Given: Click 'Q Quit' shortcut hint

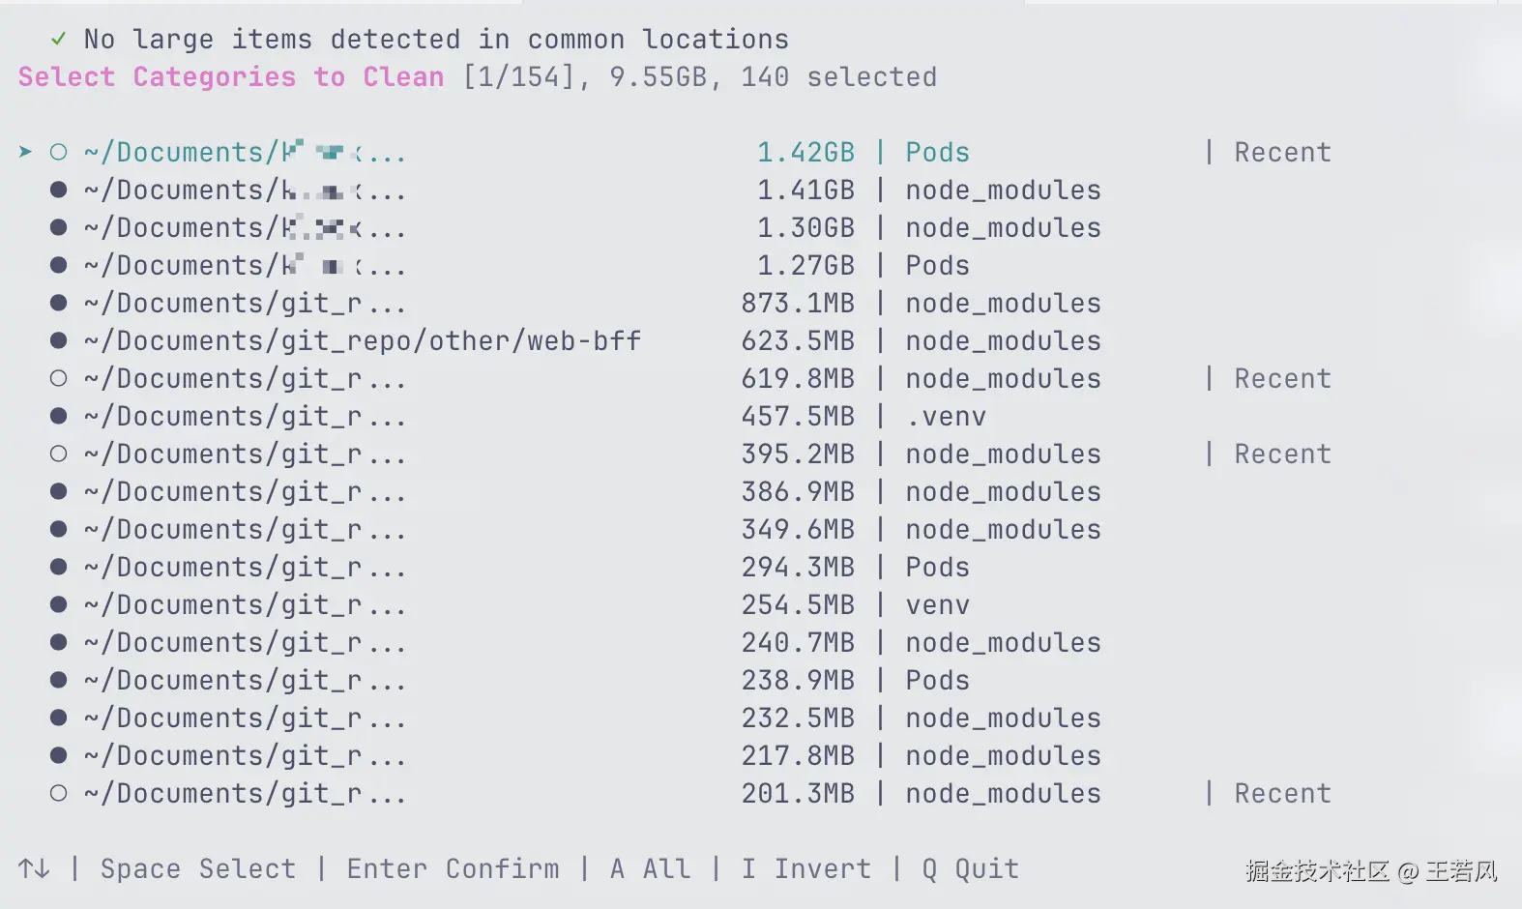Looking at the screenshot, I should click(x=970, y=868).
